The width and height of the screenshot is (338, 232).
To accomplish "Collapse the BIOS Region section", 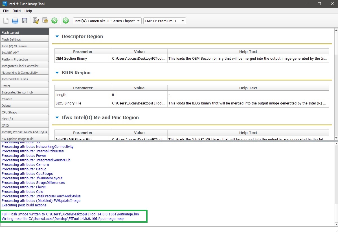I will coord(57,73).
